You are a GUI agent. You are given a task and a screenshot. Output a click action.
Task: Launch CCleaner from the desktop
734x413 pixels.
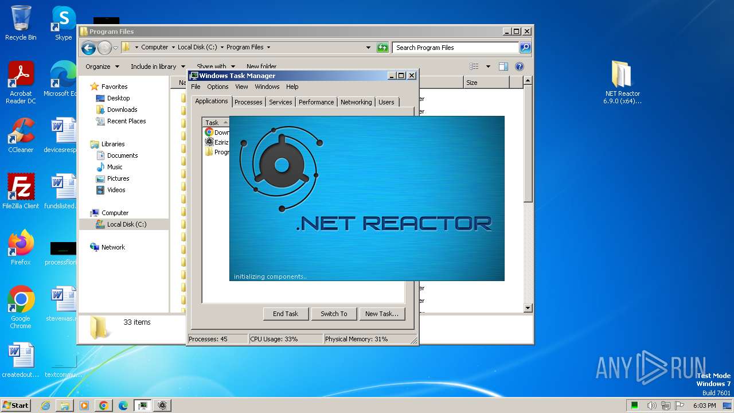[21, 135]
